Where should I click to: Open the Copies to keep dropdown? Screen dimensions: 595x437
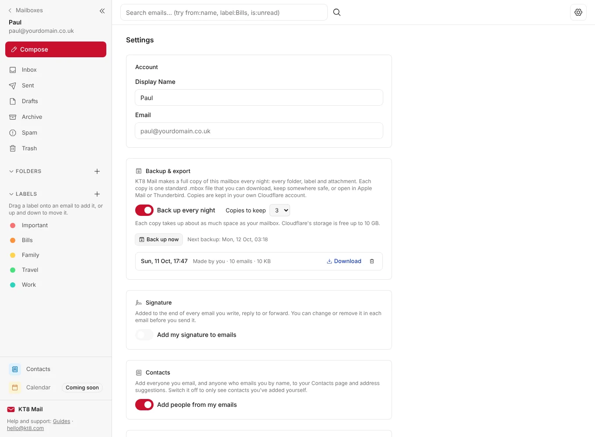pos(280,210)
